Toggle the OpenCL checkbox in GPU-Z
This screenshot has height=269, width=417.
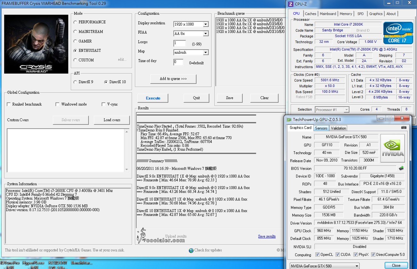[x=317, y=255]
